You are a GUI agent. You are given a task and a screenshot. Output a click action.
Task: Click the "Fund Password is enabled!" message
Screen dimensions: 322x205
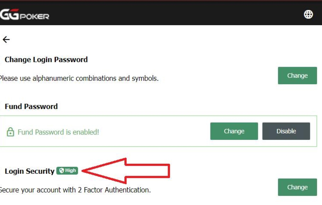pos(58,132)
